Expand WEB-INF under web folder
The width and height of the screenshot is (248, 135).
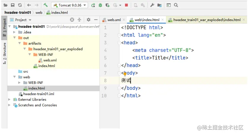click(20, 82)
